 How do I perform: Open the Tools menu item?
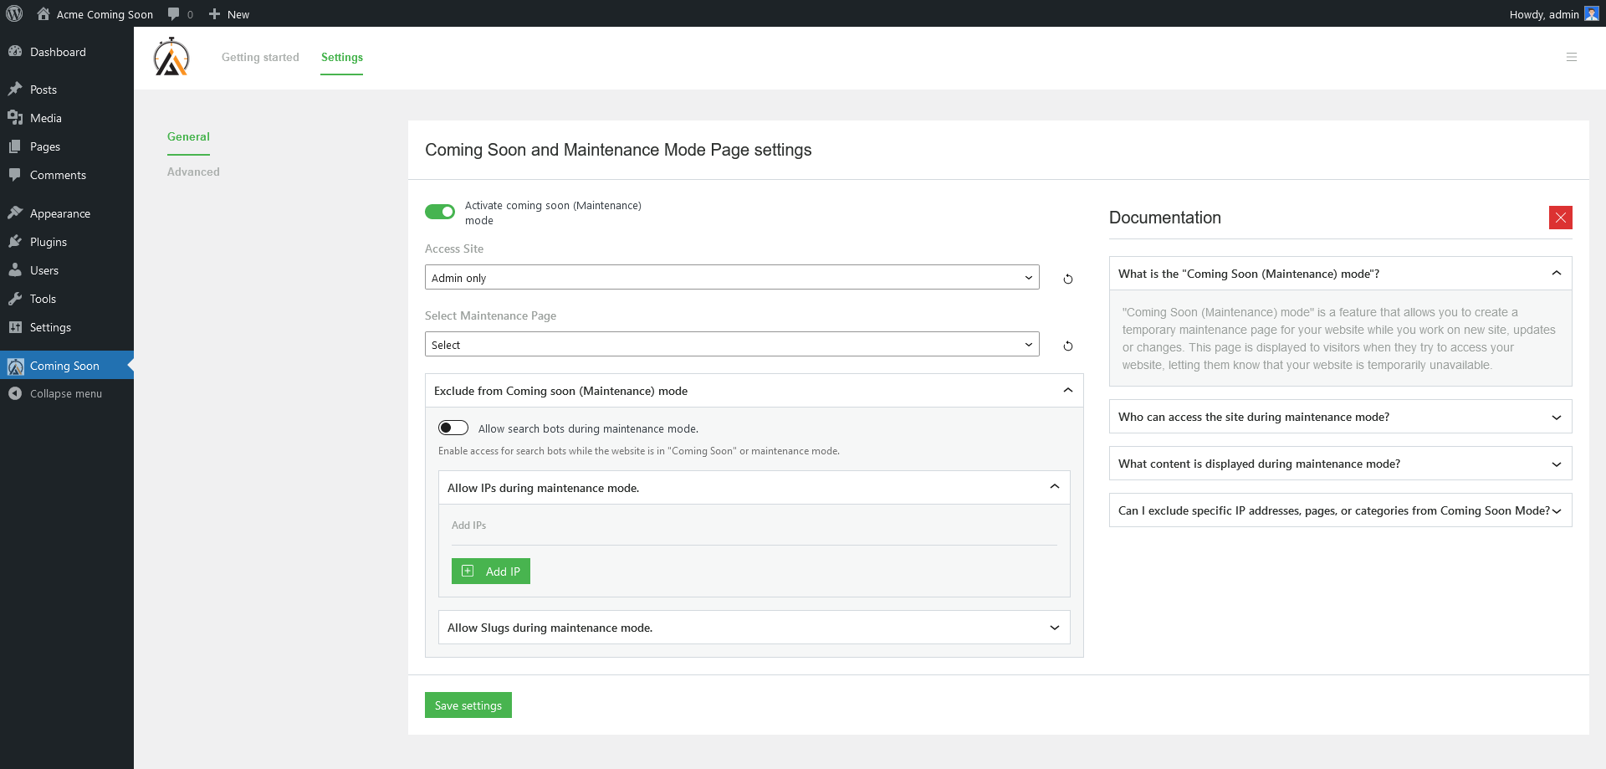click(x=67, y=299)
